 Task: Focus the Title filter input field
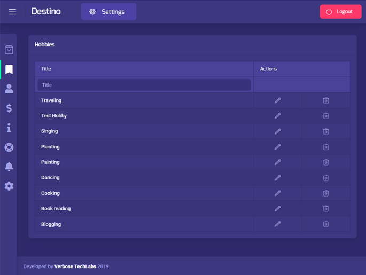click(x=144, y=85)
